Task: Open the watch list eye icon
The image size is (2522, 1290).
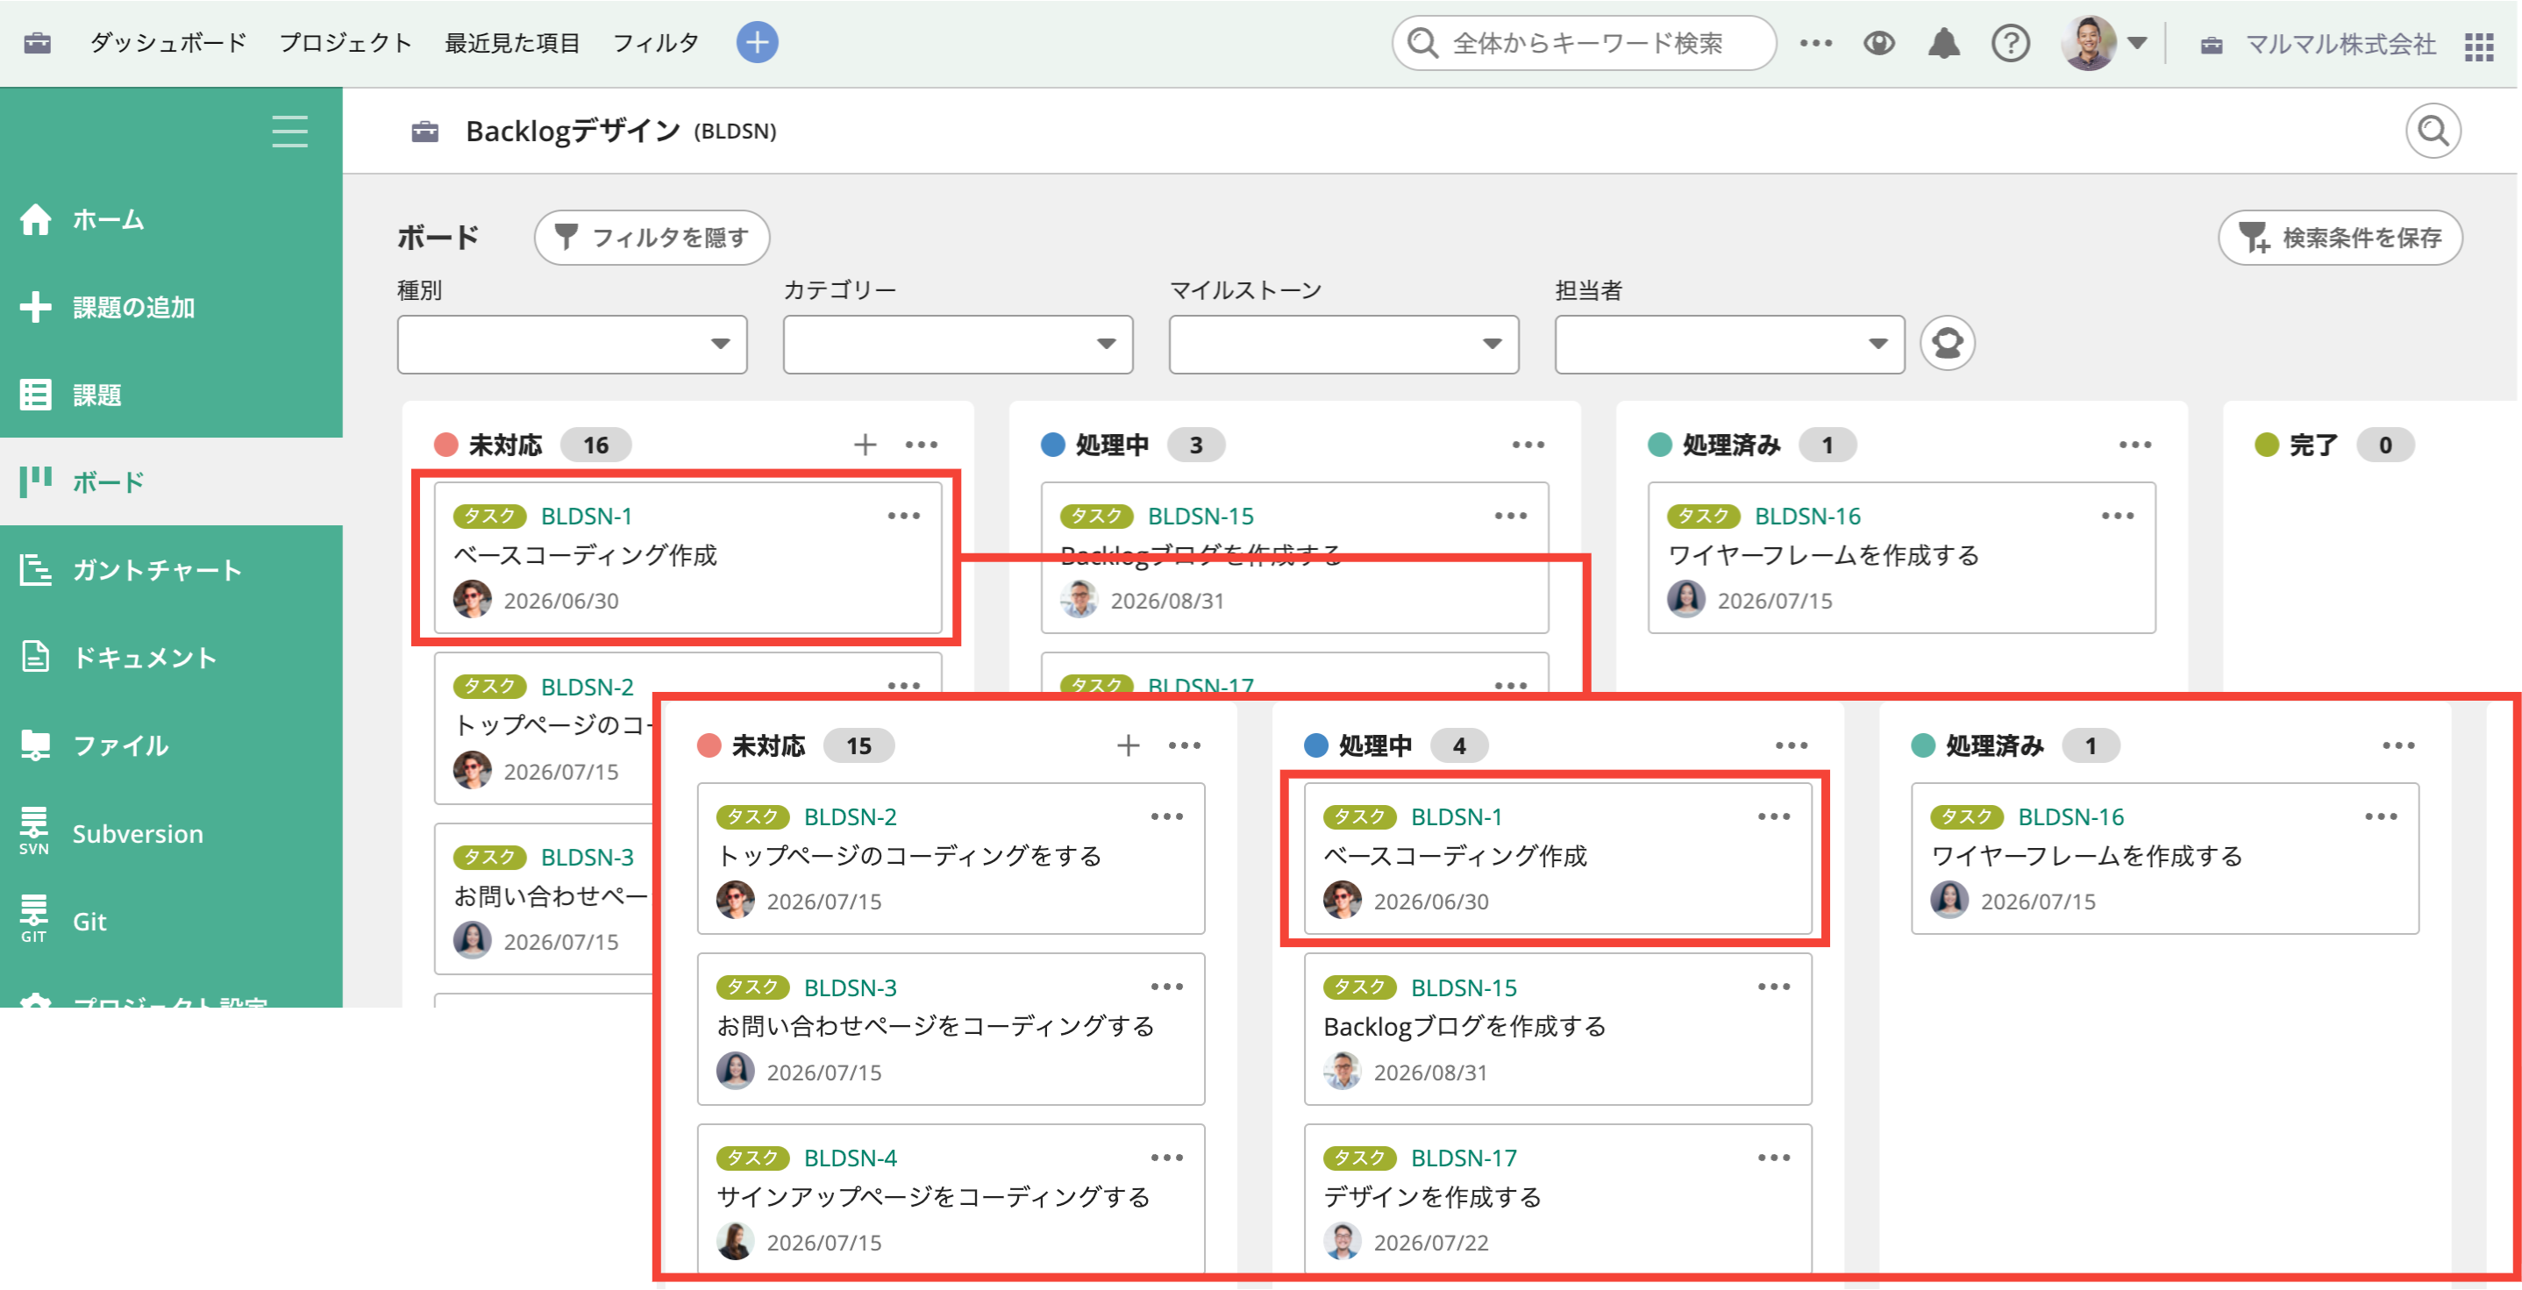Action: 1878,43
